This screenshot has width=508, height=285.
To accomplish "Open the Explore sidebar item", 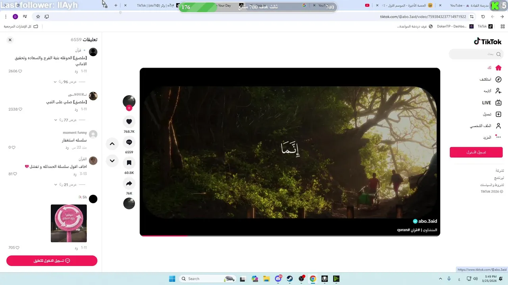I will pos(491,79).
